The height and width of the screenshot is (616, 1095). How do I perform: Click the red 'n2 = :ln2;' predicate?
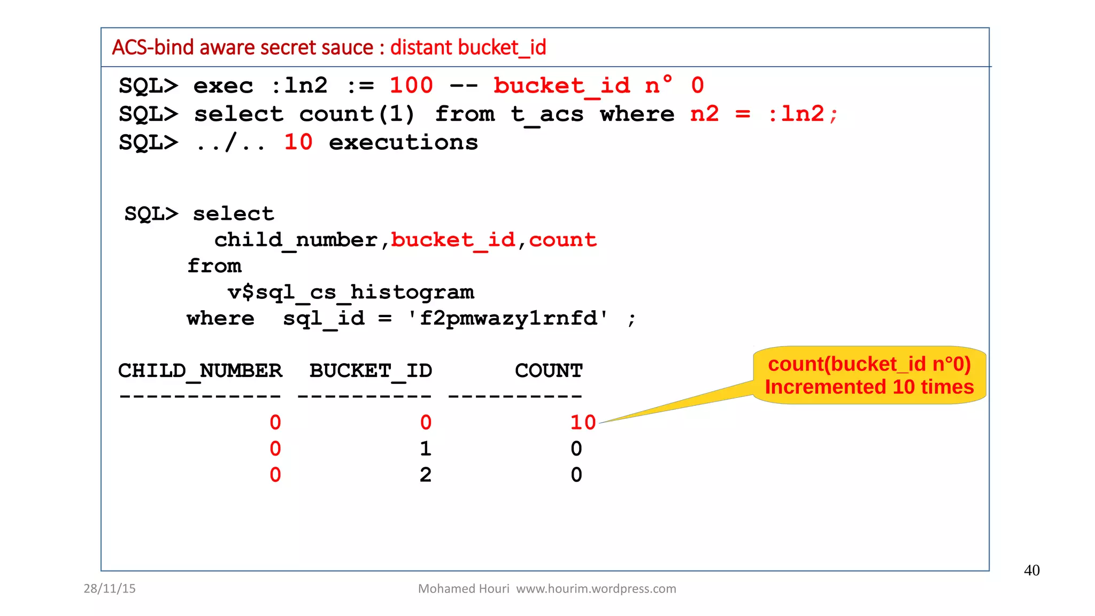[764, 114]
